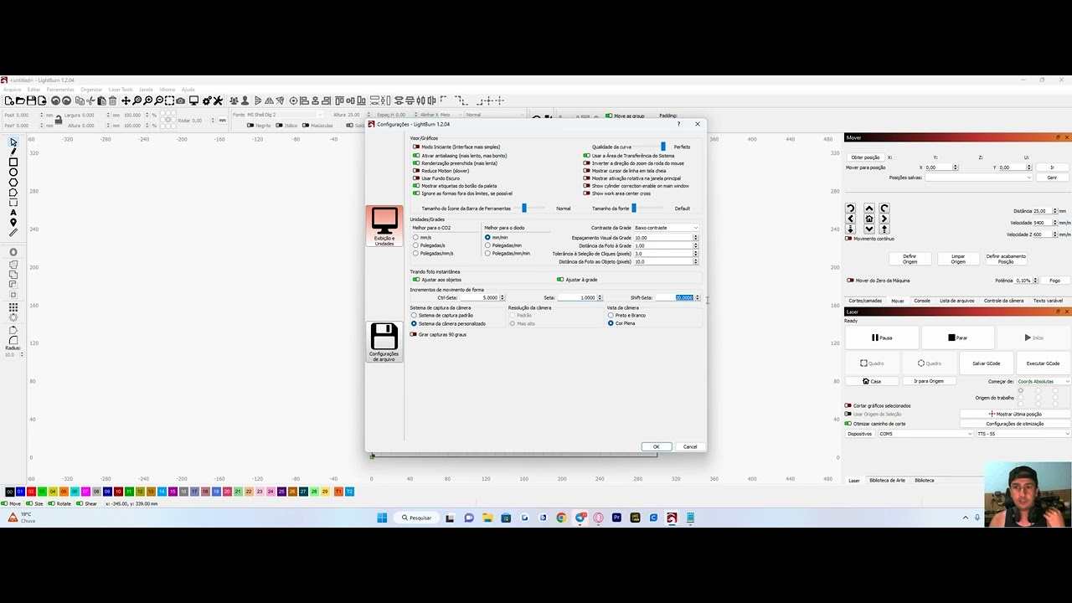Open TTS - 55 device dropdown

tap(1023, 434)
